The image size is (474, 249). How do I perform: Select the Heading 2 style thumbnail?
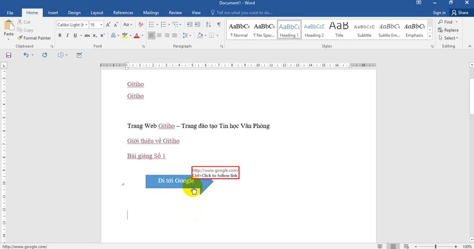point(314,29)
